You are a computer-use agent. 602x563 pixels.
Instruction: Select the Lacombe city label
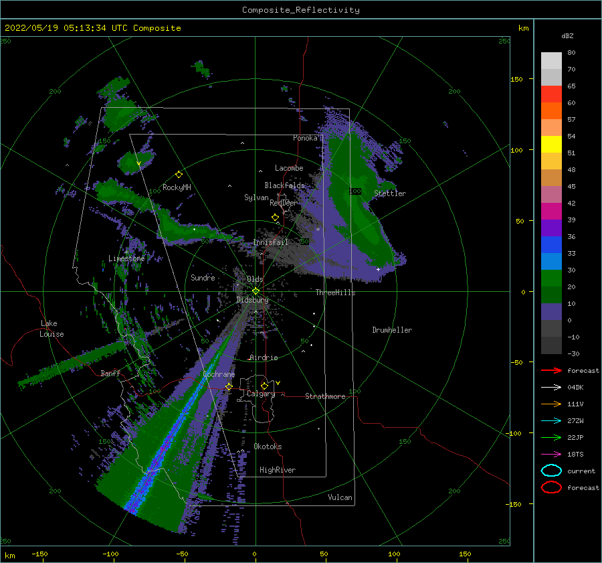click(x=289, y=168)
